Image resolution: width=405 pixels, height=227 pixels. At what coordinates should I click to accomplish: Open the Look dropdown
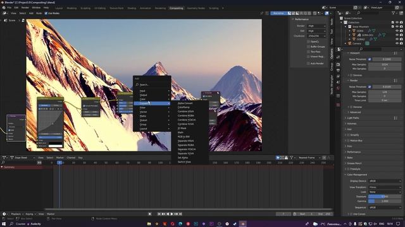(x=385, y=192)
